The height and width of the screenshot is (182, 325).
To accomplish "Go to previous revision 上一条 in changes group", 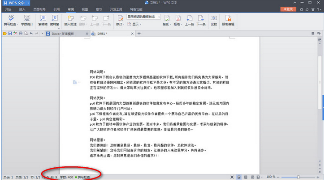I will click(x=189, y=21).
